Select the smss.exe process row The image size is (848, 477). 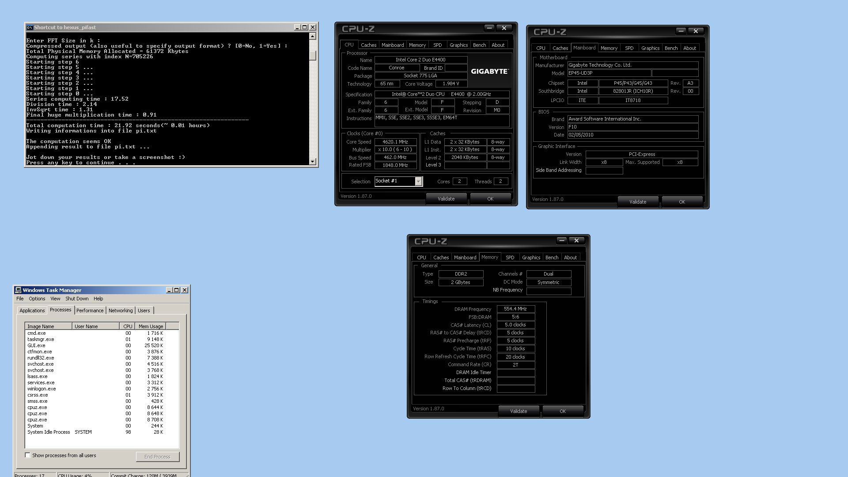coord(102,401)
